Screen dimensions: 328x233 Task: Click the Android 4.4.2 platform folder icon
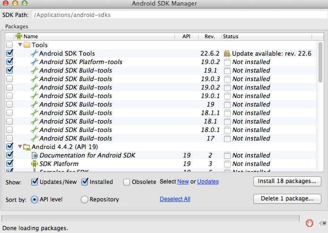coord(27,147)
